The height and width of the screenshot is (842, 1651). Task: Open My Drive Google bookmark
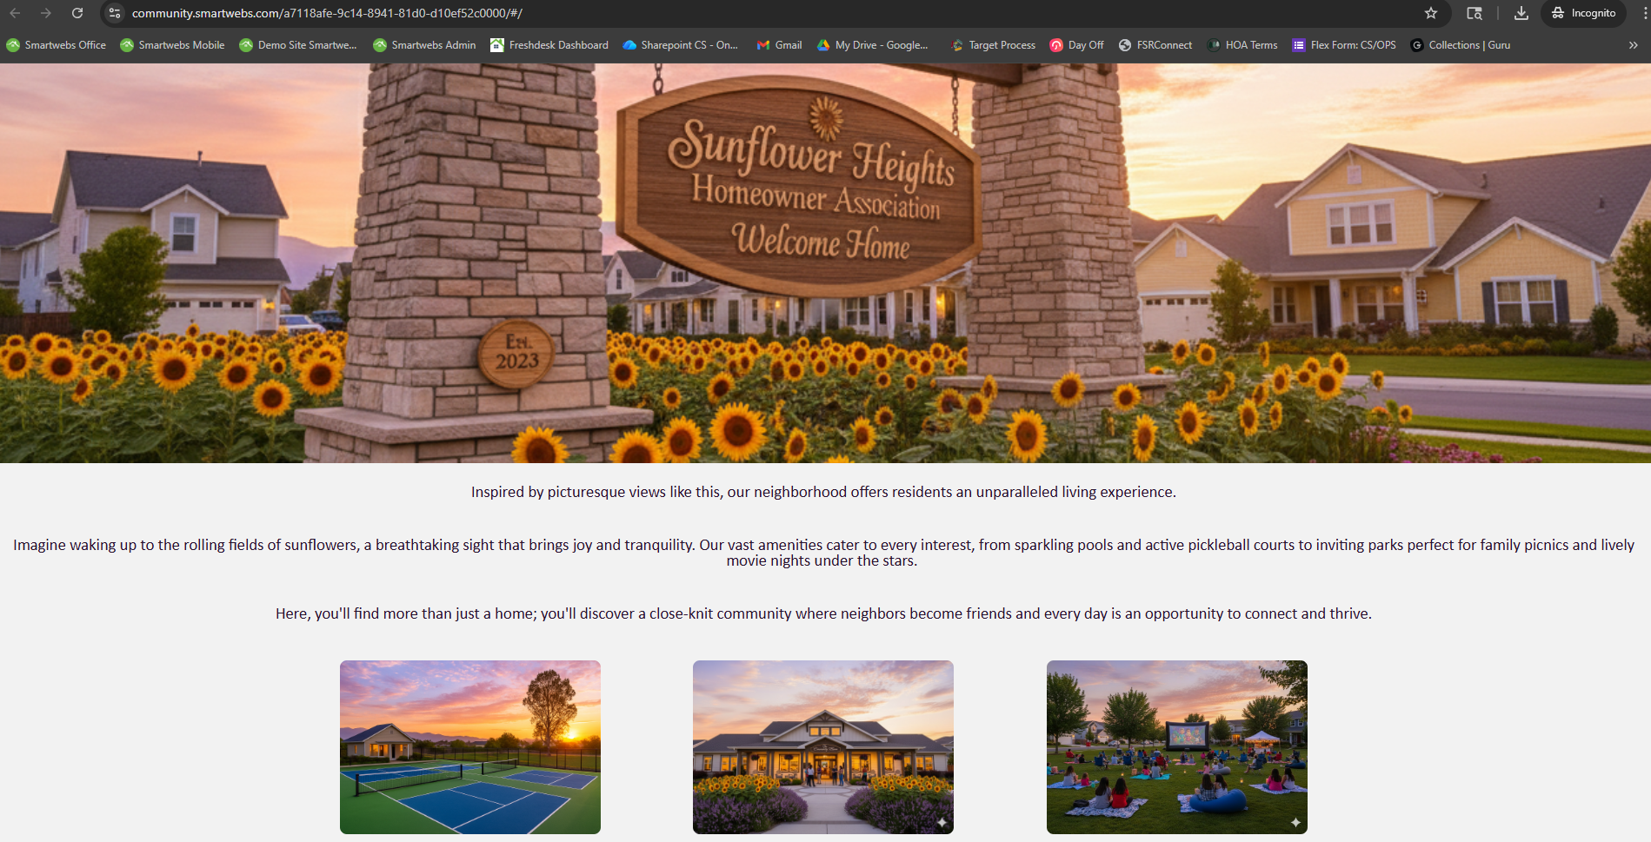tap(872, 45)
